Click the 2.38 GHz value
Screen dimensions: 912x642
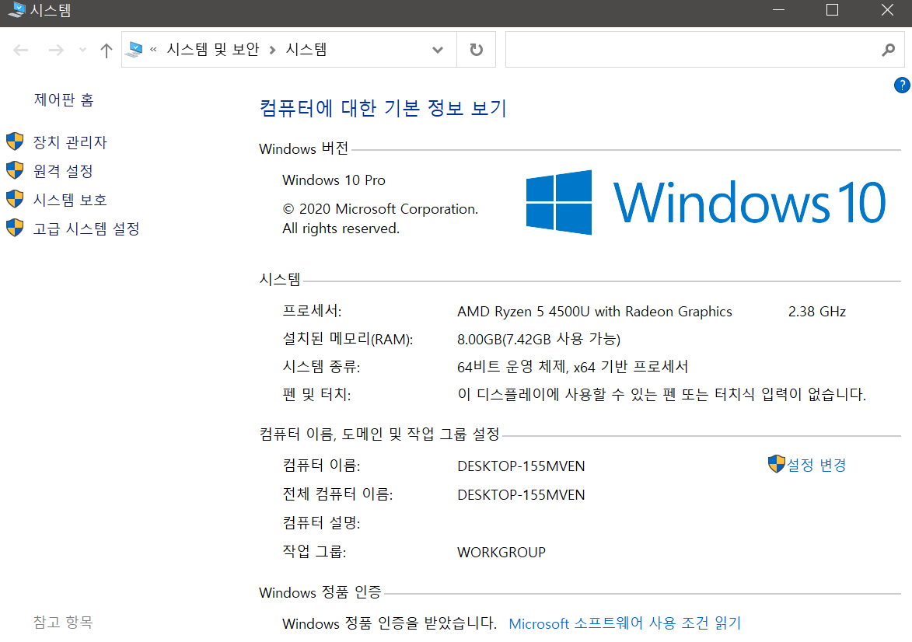coord(817,312)
